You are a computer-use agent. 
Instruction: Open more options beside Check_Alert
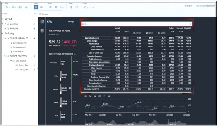(x=37, y=69)
